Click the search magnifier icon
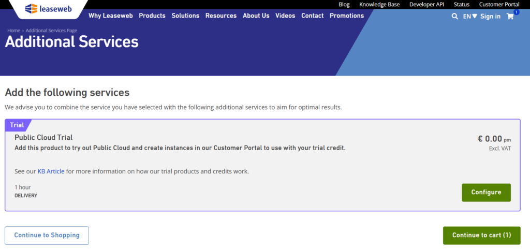The image size is (530, 249). (x=454, y=16)
